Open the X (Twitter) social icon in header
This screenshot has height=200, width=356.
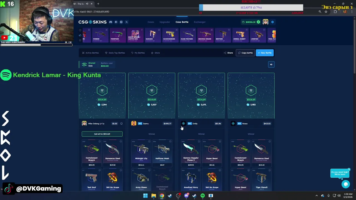tap(126, 22)
